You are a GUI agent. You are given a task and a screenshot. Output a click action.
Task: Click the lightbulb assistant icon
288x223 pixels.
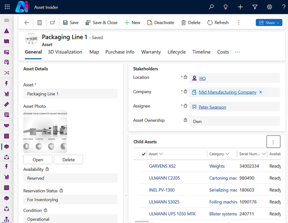tap(226, 7)
